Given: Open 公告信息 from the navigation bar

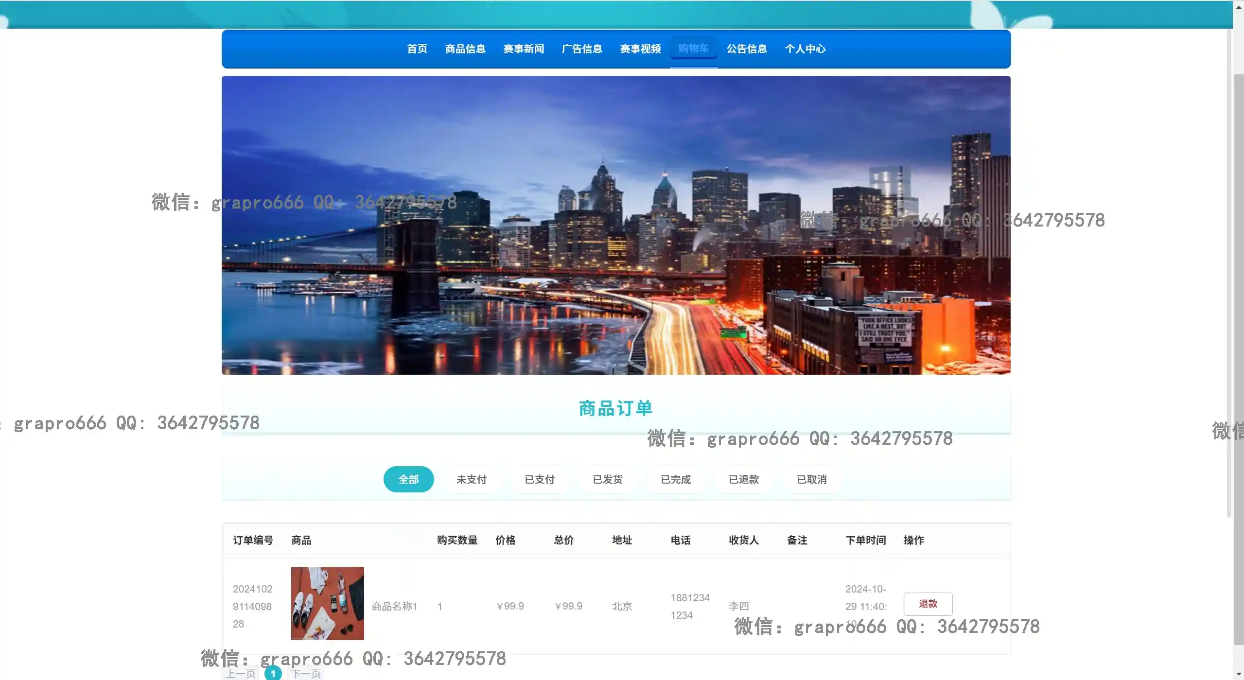Looking at the screenshot, I should 747,49.
